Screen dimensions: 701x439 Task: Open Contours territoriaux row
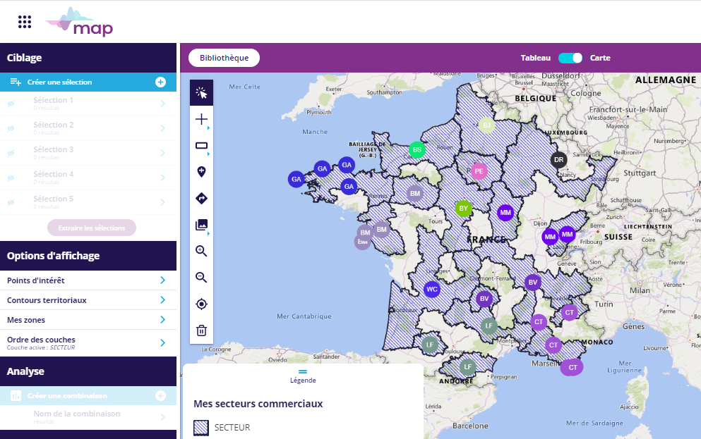(88, 300)
